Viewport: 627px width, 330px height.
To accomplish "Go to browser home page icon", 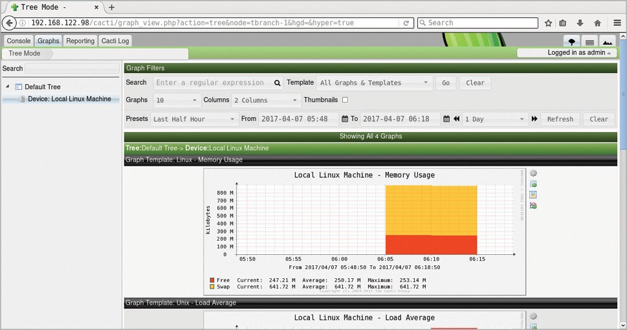I will coord(597,23).
